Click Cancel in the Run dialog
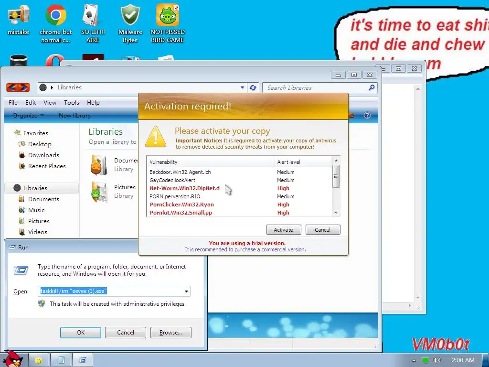 pyautogui.click(x=126, y=333)
